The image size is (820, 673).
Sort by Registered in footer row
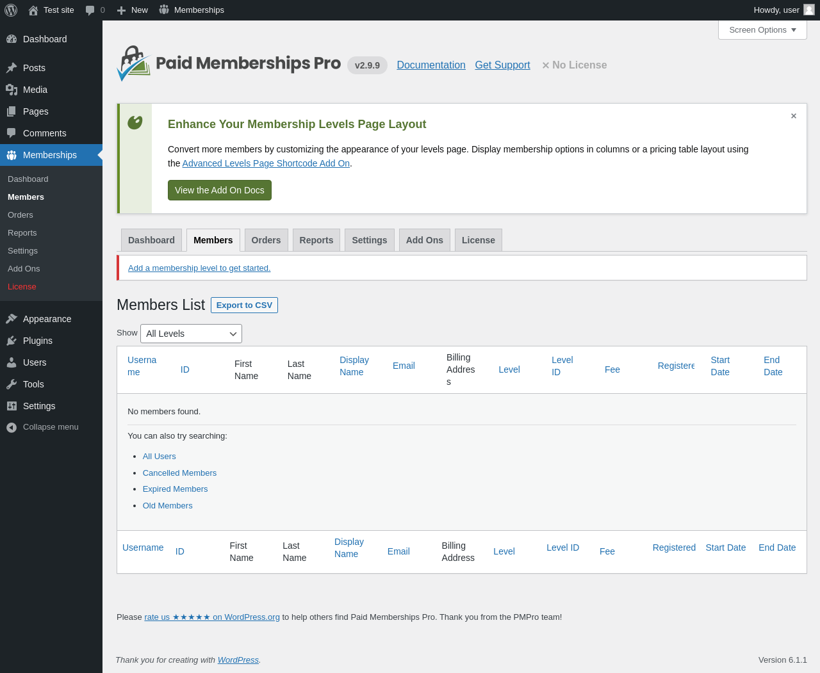[674, 547]
